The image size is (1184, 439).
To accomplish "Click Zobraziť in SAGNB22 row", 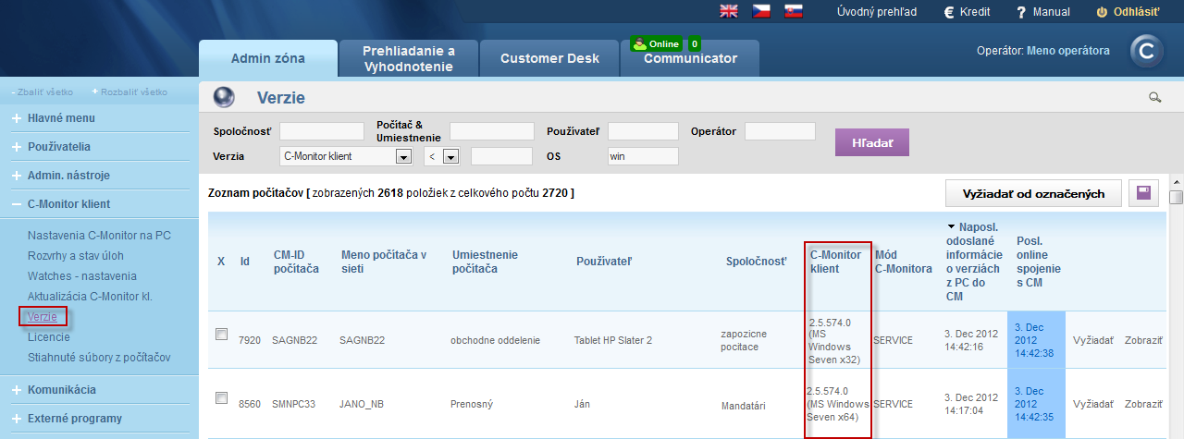I will click(x=1143, y=340).
